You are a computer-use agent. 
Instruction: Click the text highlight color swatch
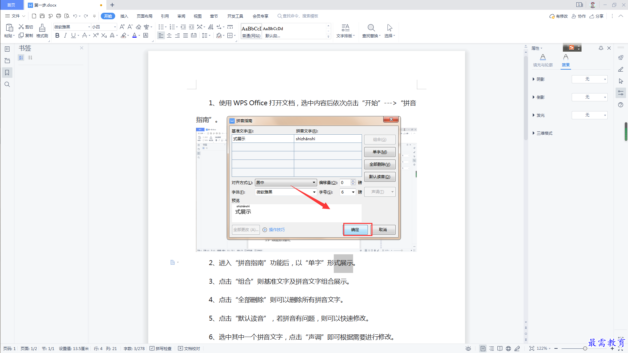tap(123, 35)
